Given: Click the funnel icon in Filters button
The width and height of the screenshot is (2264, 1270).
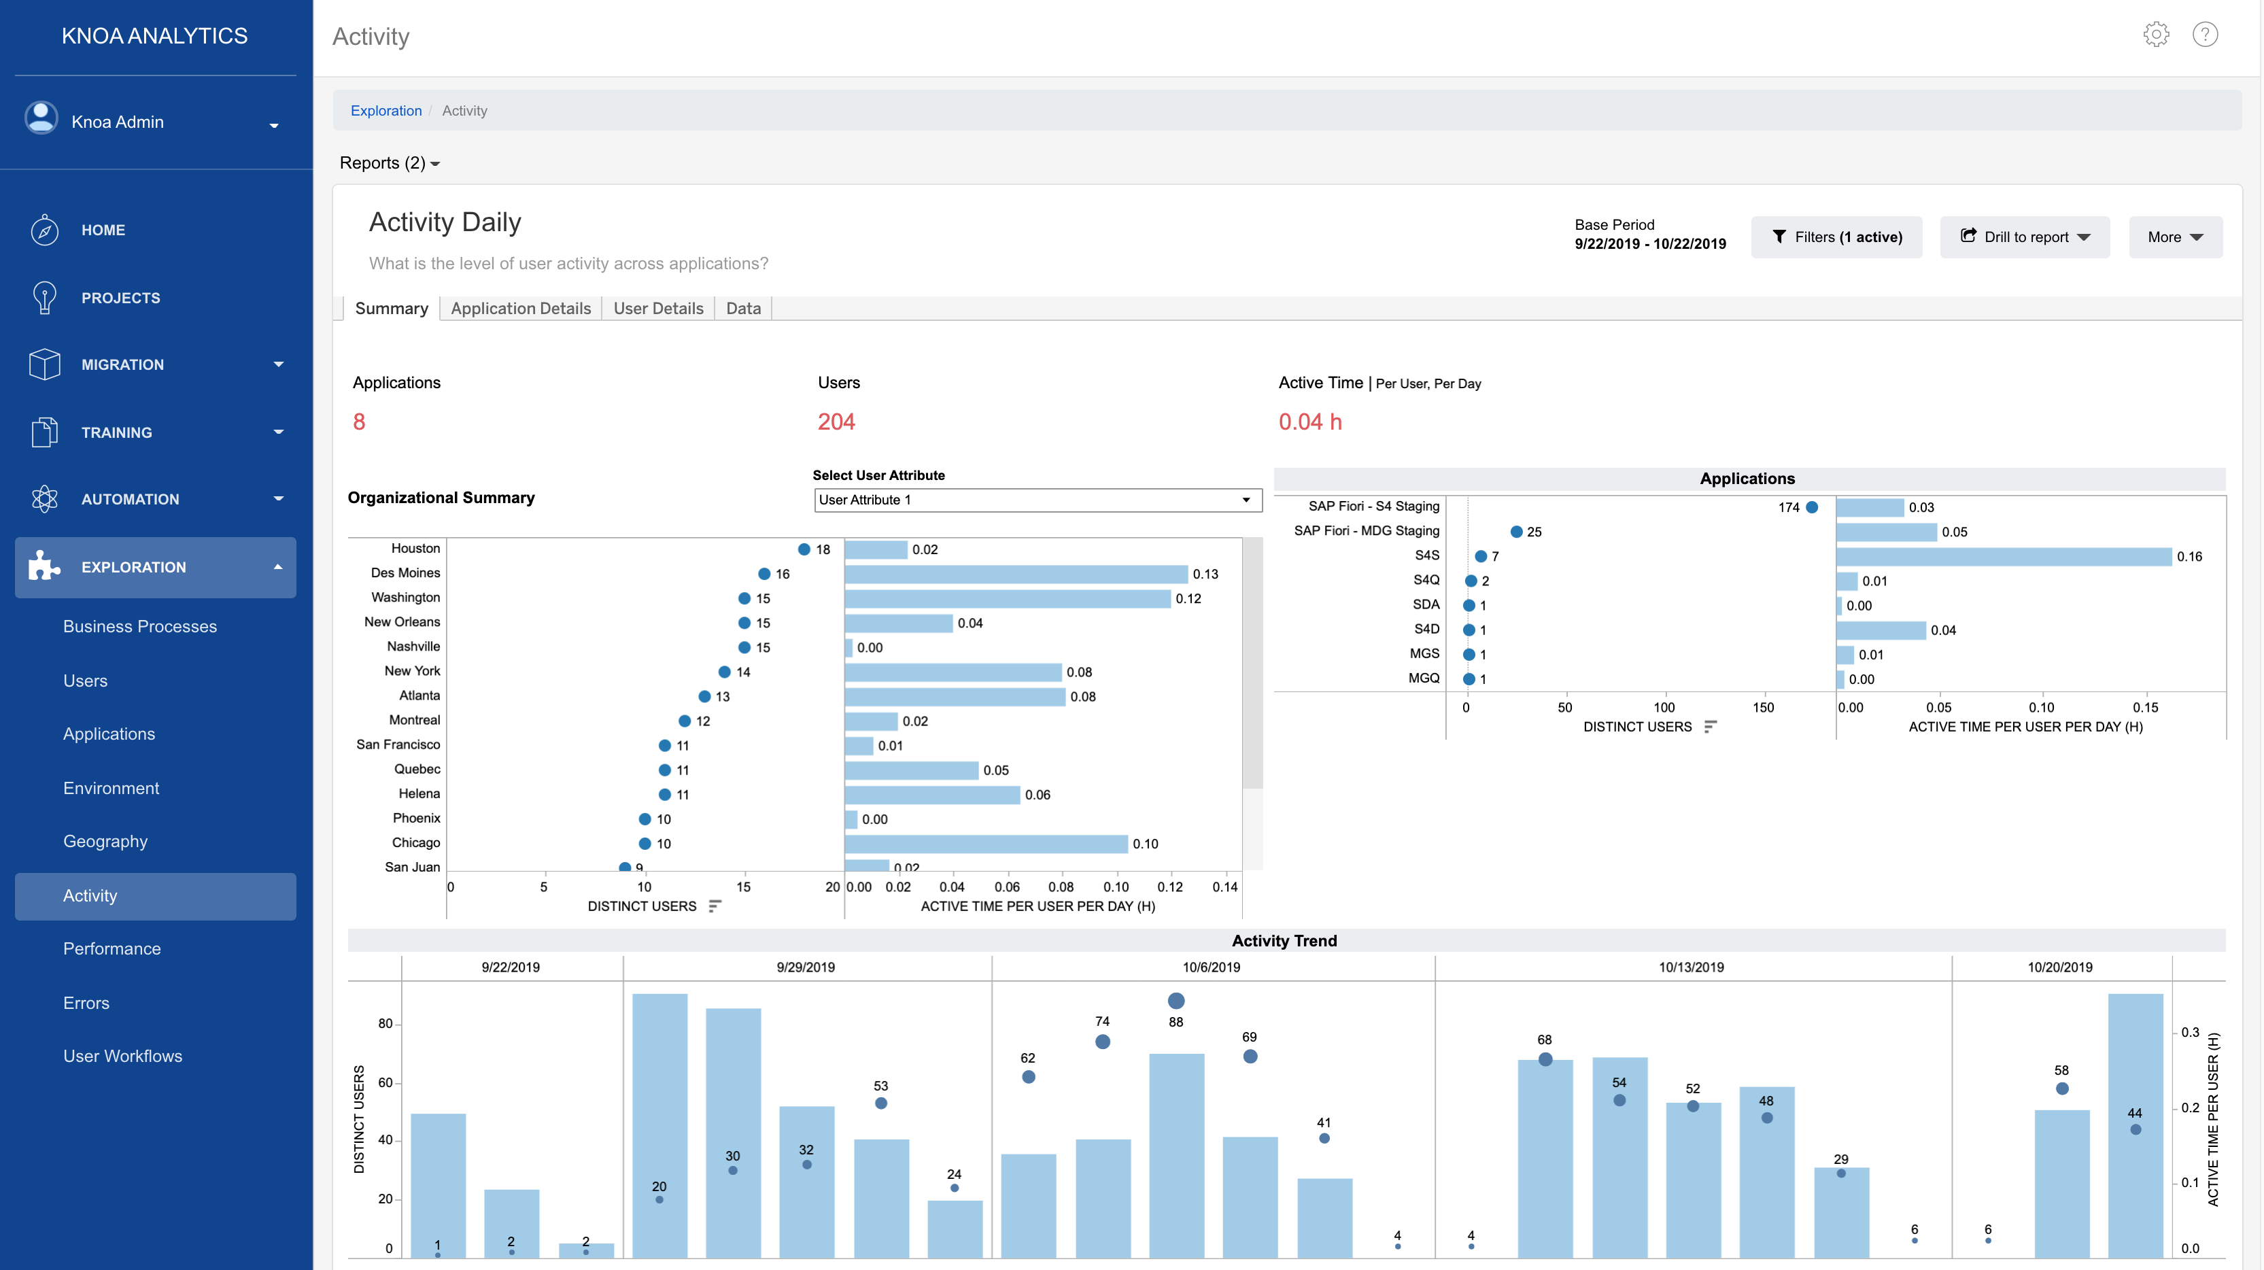Looking at the screenshot, I should click(1779, 237).
